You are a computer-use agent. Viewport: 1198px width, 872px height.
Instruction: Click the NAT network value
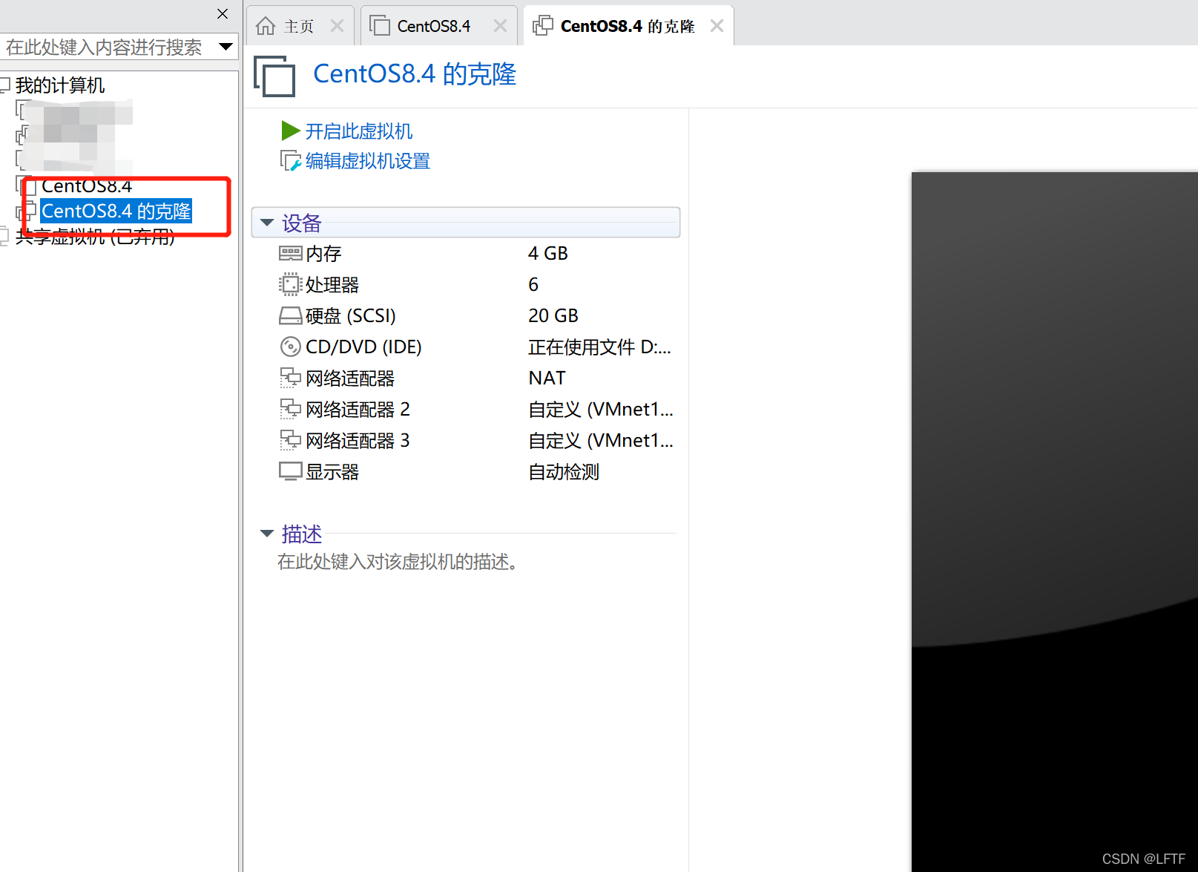[x=547, y=378]
